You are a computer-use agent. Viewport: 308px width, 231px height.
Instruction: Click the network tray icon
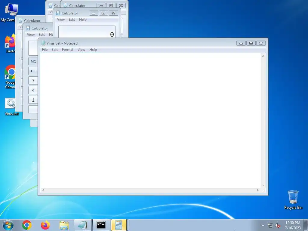270,226
